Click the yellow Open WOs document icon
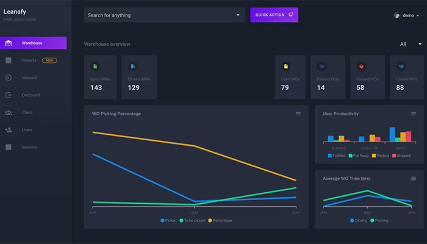 pyautogui.click(x=286, y=66)
